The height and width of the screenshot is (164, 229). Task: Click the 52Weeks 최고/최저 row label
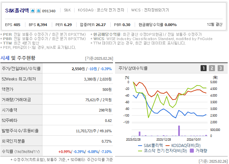coord(19,79)
